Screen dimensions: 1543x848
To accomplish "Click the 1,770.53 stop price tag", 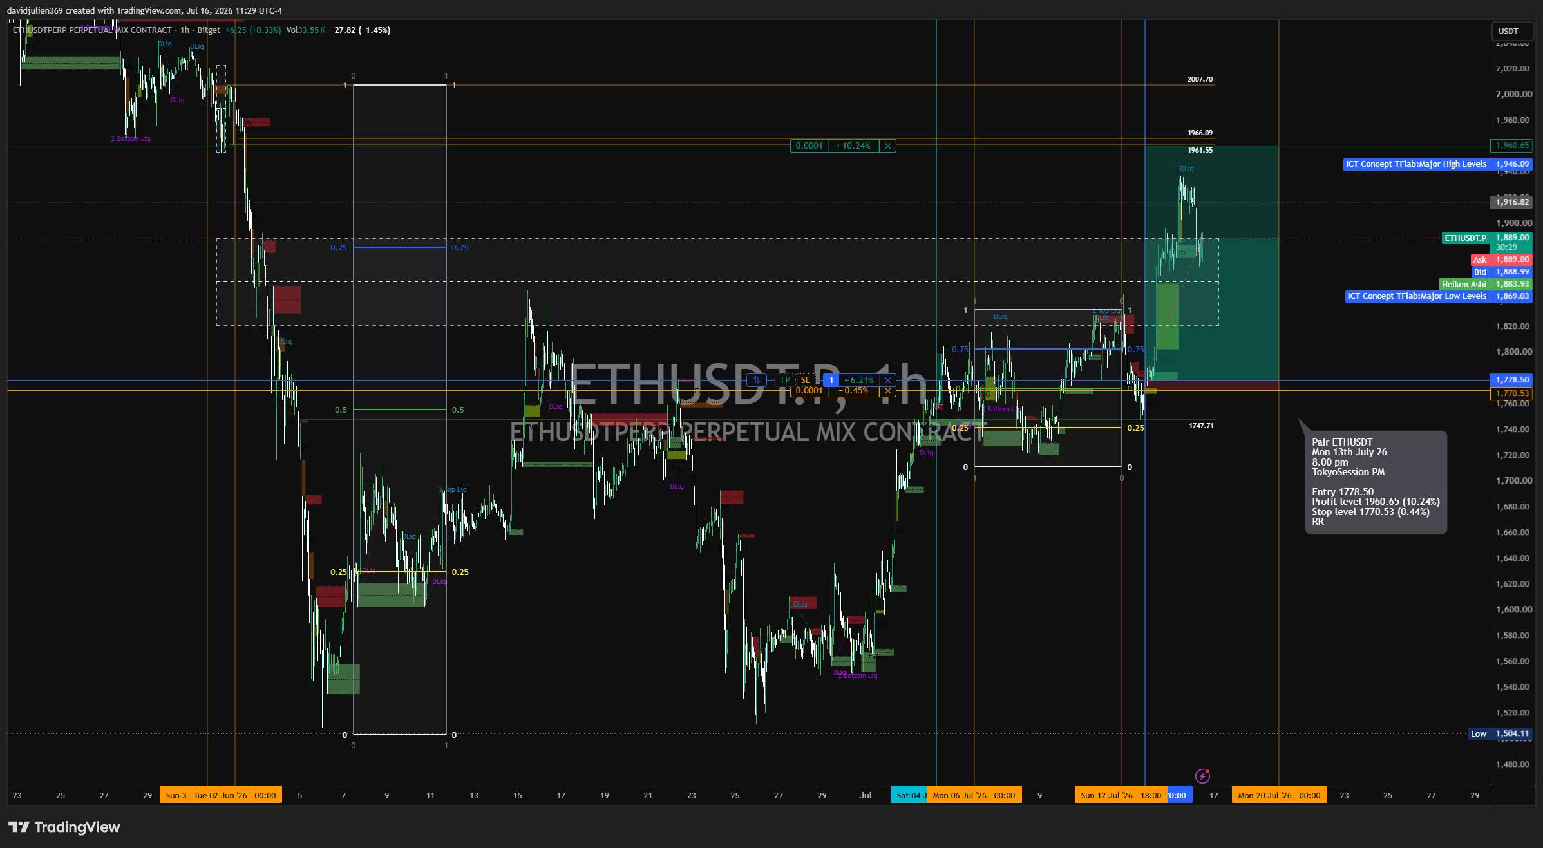I will pos(1511,393).
